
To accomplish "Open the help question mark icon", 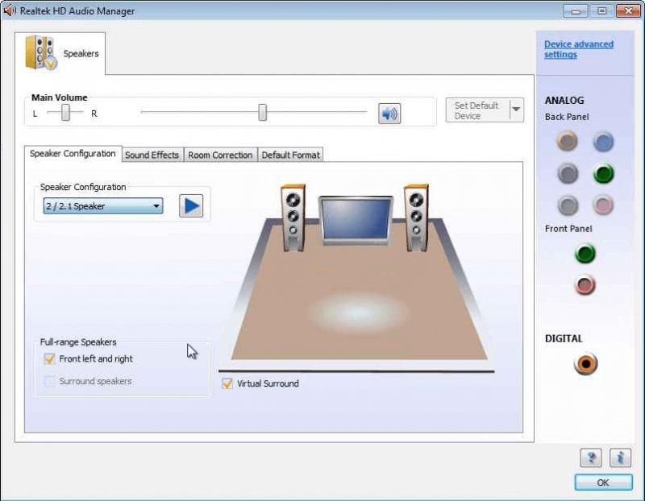I will click(591, 458).
